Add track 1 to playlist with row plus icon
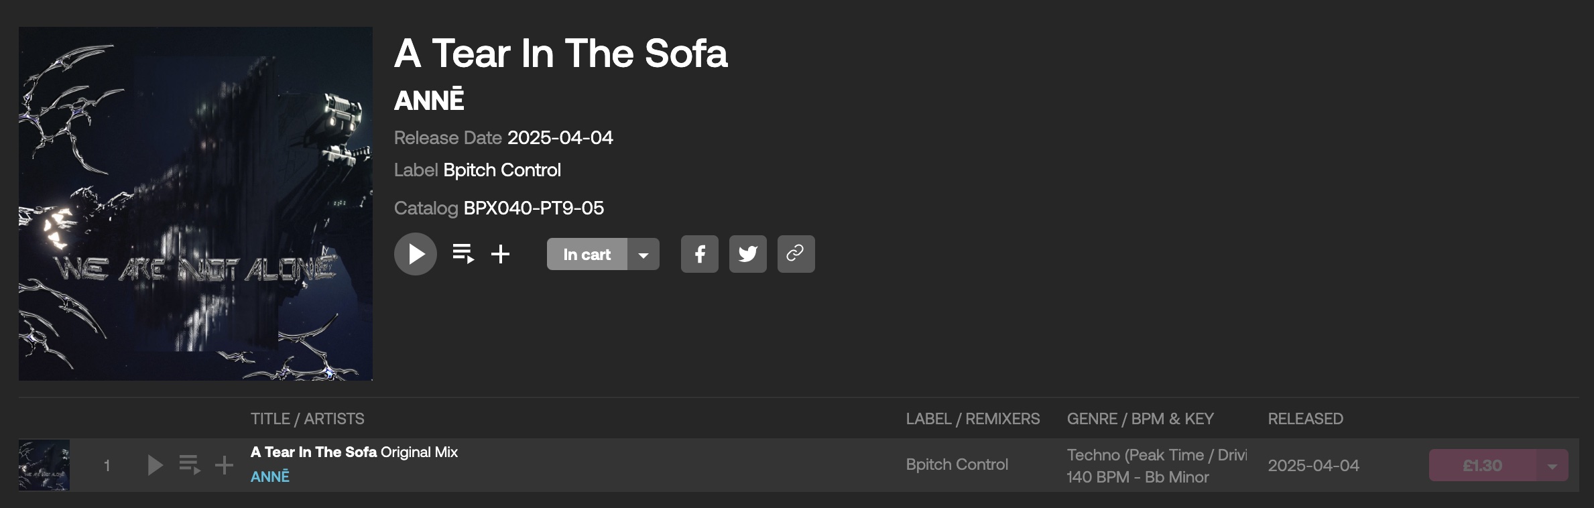 click(224, 465)
